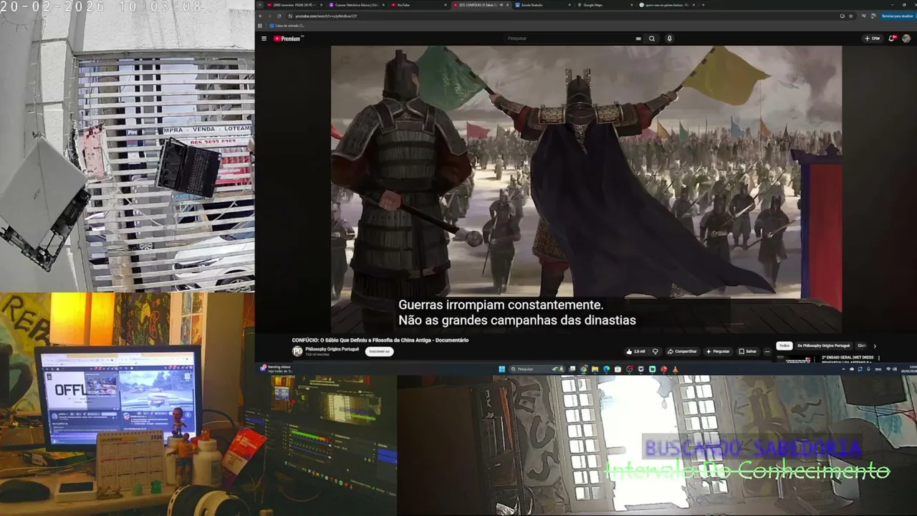Open Task View on the taskbar
The height and width of the screenshot is (516, 917).
(x=572, y=369)
